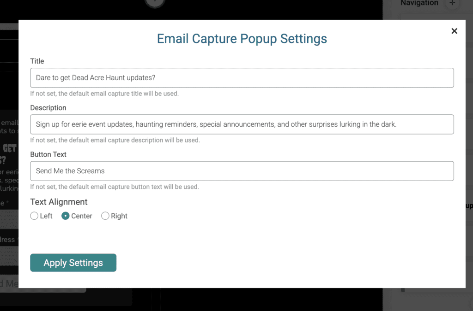This screenshot has height=311, width=473.
Task: Click the word "Right" alignment label
Action: [119, 216]
